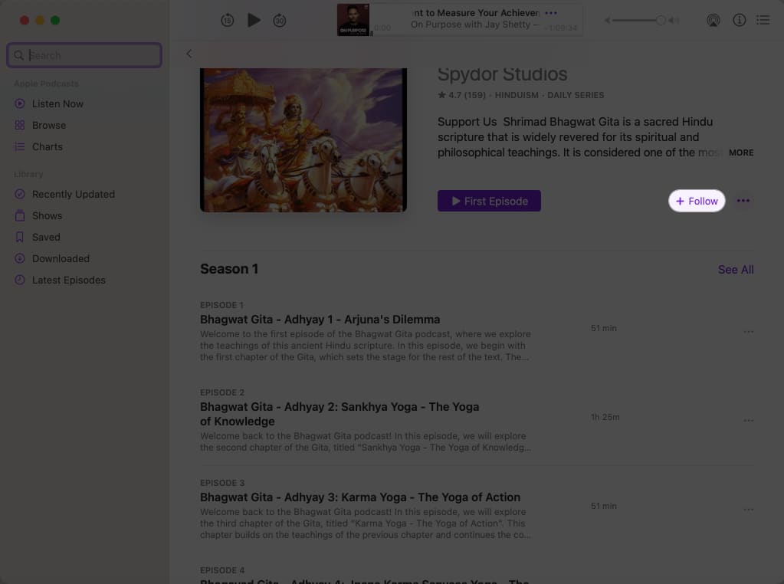The image size is (784, 584).
Task: Click the Saved bookmark icon
Action: point(19,237)
